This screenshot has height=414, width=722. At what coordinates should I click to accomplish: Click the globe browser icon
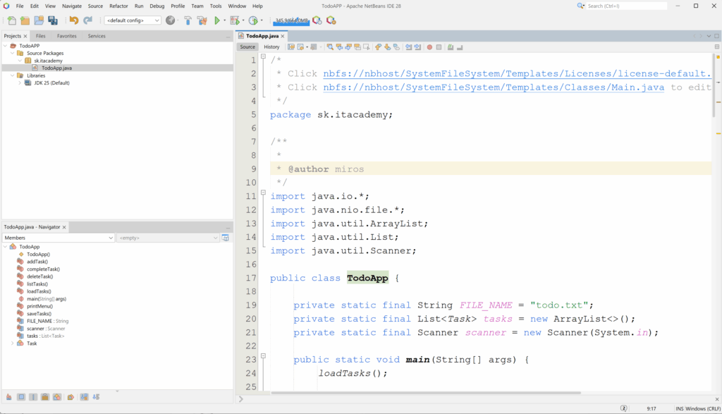171,20
